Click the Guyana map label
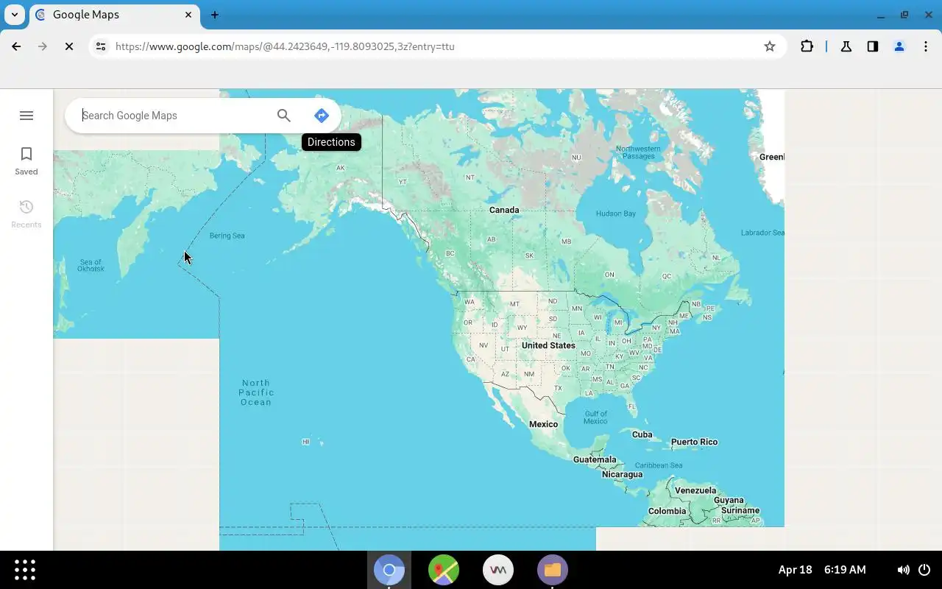This screenshot has height=589, width=942. (x=729, y=501)
